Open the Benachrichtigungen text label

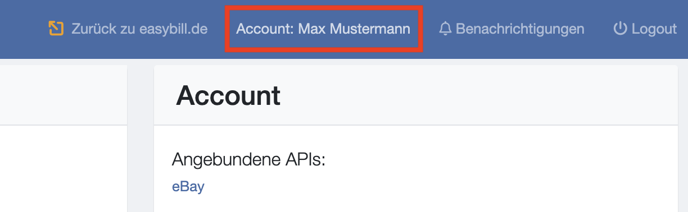pyautogui.click(x=520, y=28)
